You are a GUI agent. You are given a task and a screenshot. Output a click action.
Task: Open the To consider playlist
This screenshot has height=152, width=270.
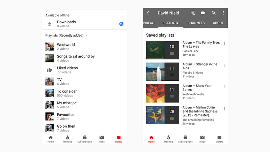[x=85, y=93]
